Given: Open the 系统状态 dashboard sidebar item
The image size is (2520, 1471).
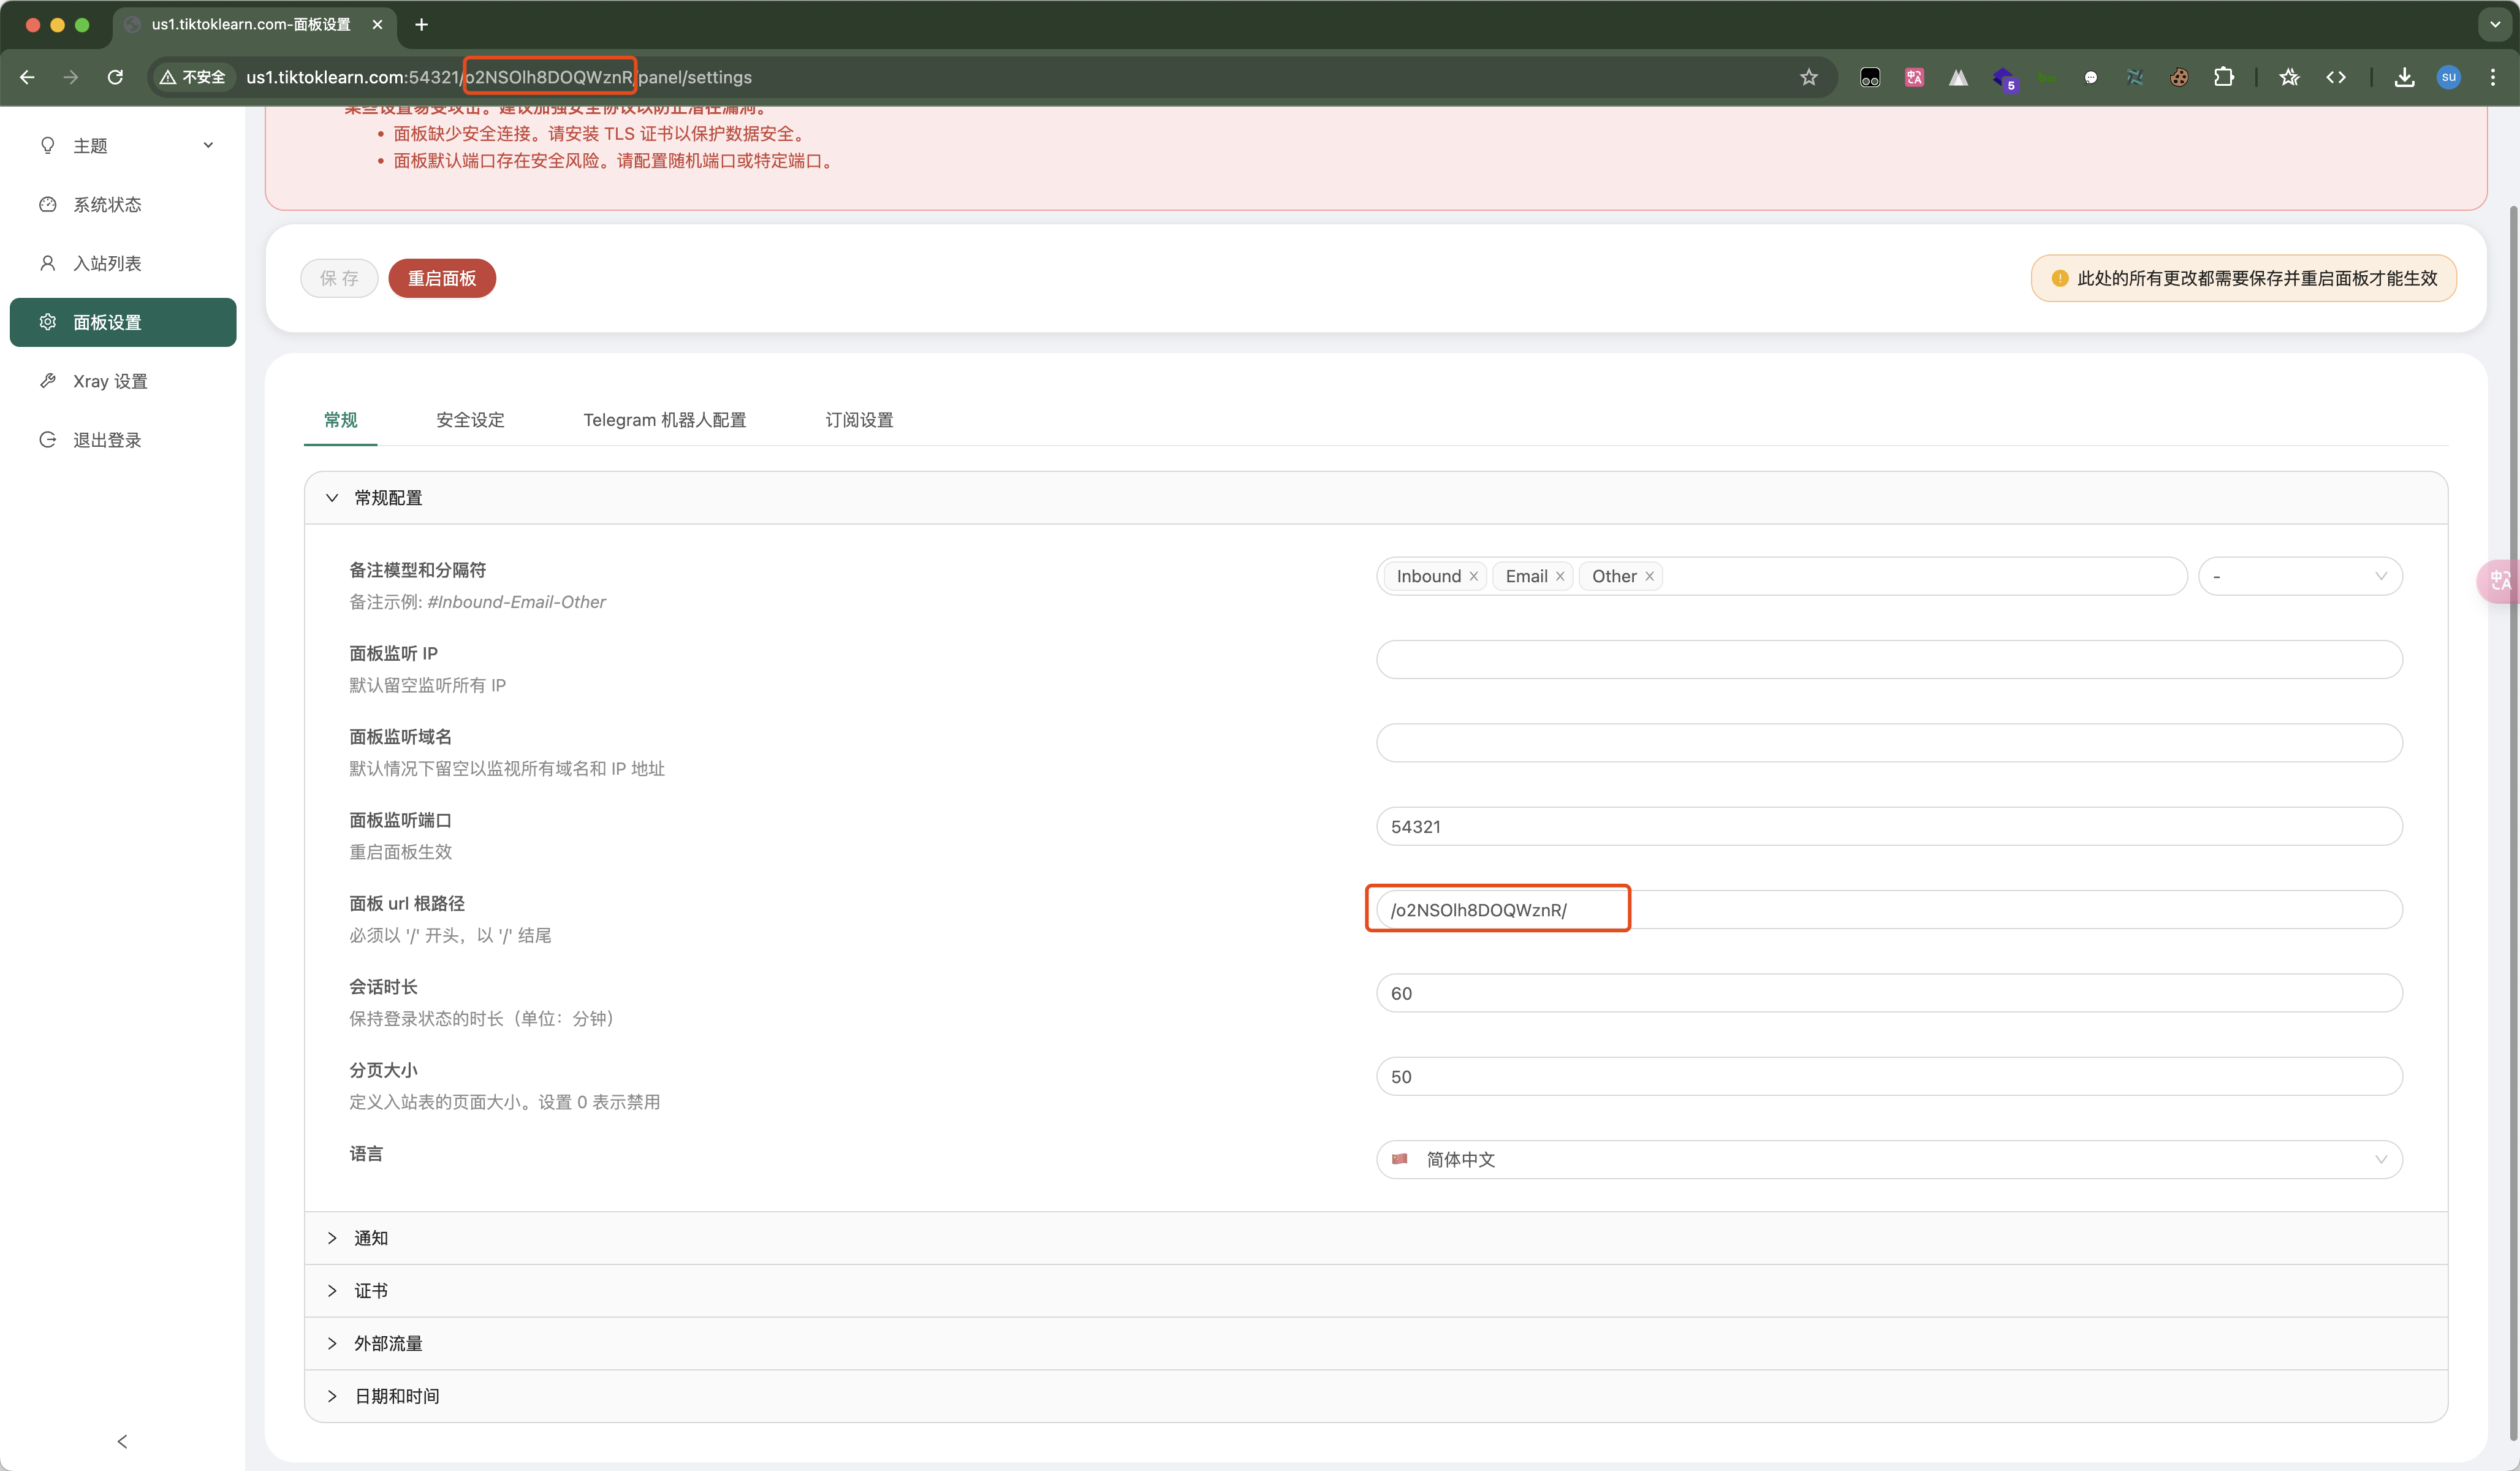Looking at the screenshot, I should [106, 204].
